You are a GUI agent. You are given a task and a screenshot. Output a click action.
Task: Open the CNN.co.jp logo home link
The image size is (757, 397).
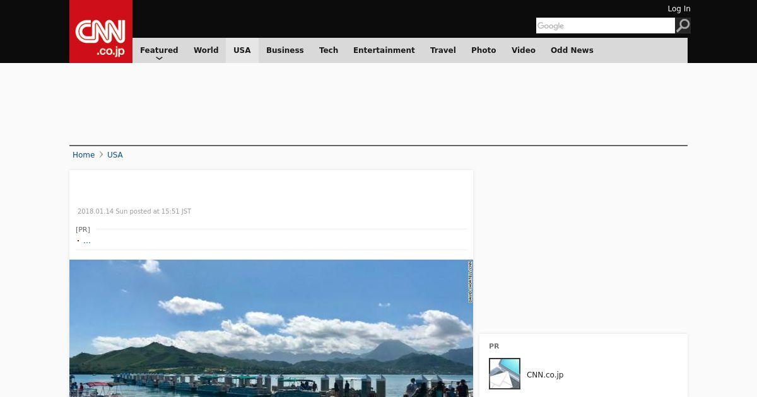point(101,32)
